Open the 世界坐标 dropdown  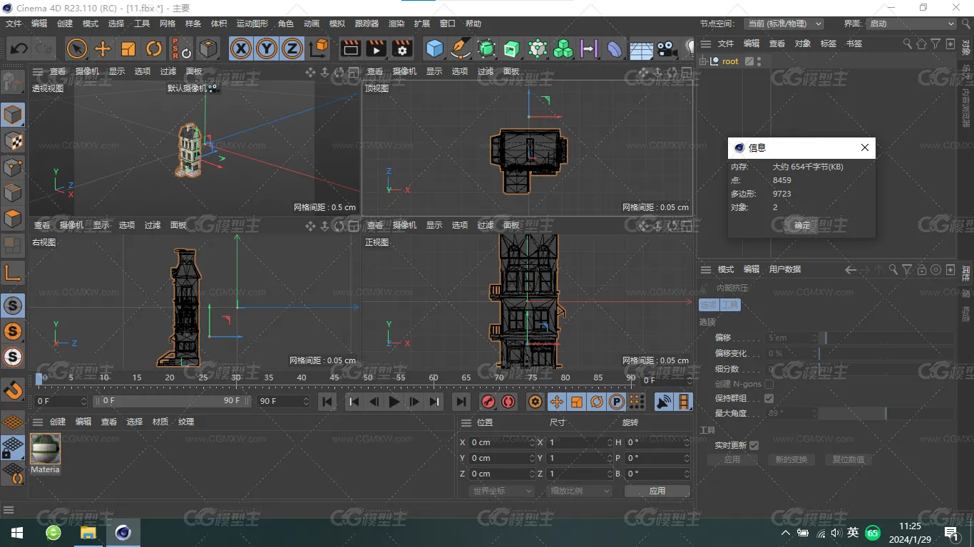pyautogui.click(x=502, y=491)
